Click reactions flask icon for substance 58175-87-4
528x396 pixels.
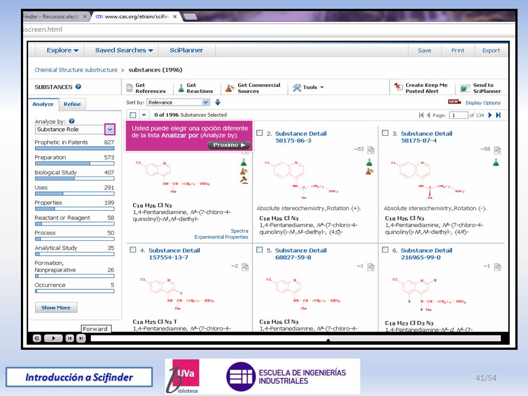point(496,162)
